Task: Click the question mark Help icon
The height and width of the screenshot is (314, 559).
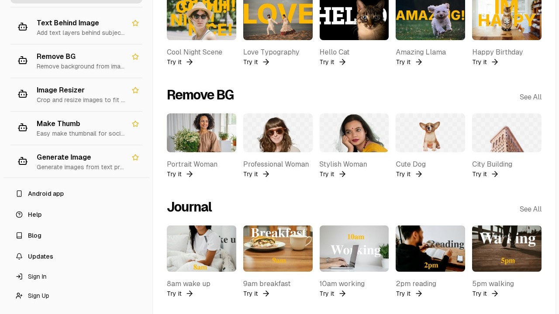Action: tap(19, 215)
